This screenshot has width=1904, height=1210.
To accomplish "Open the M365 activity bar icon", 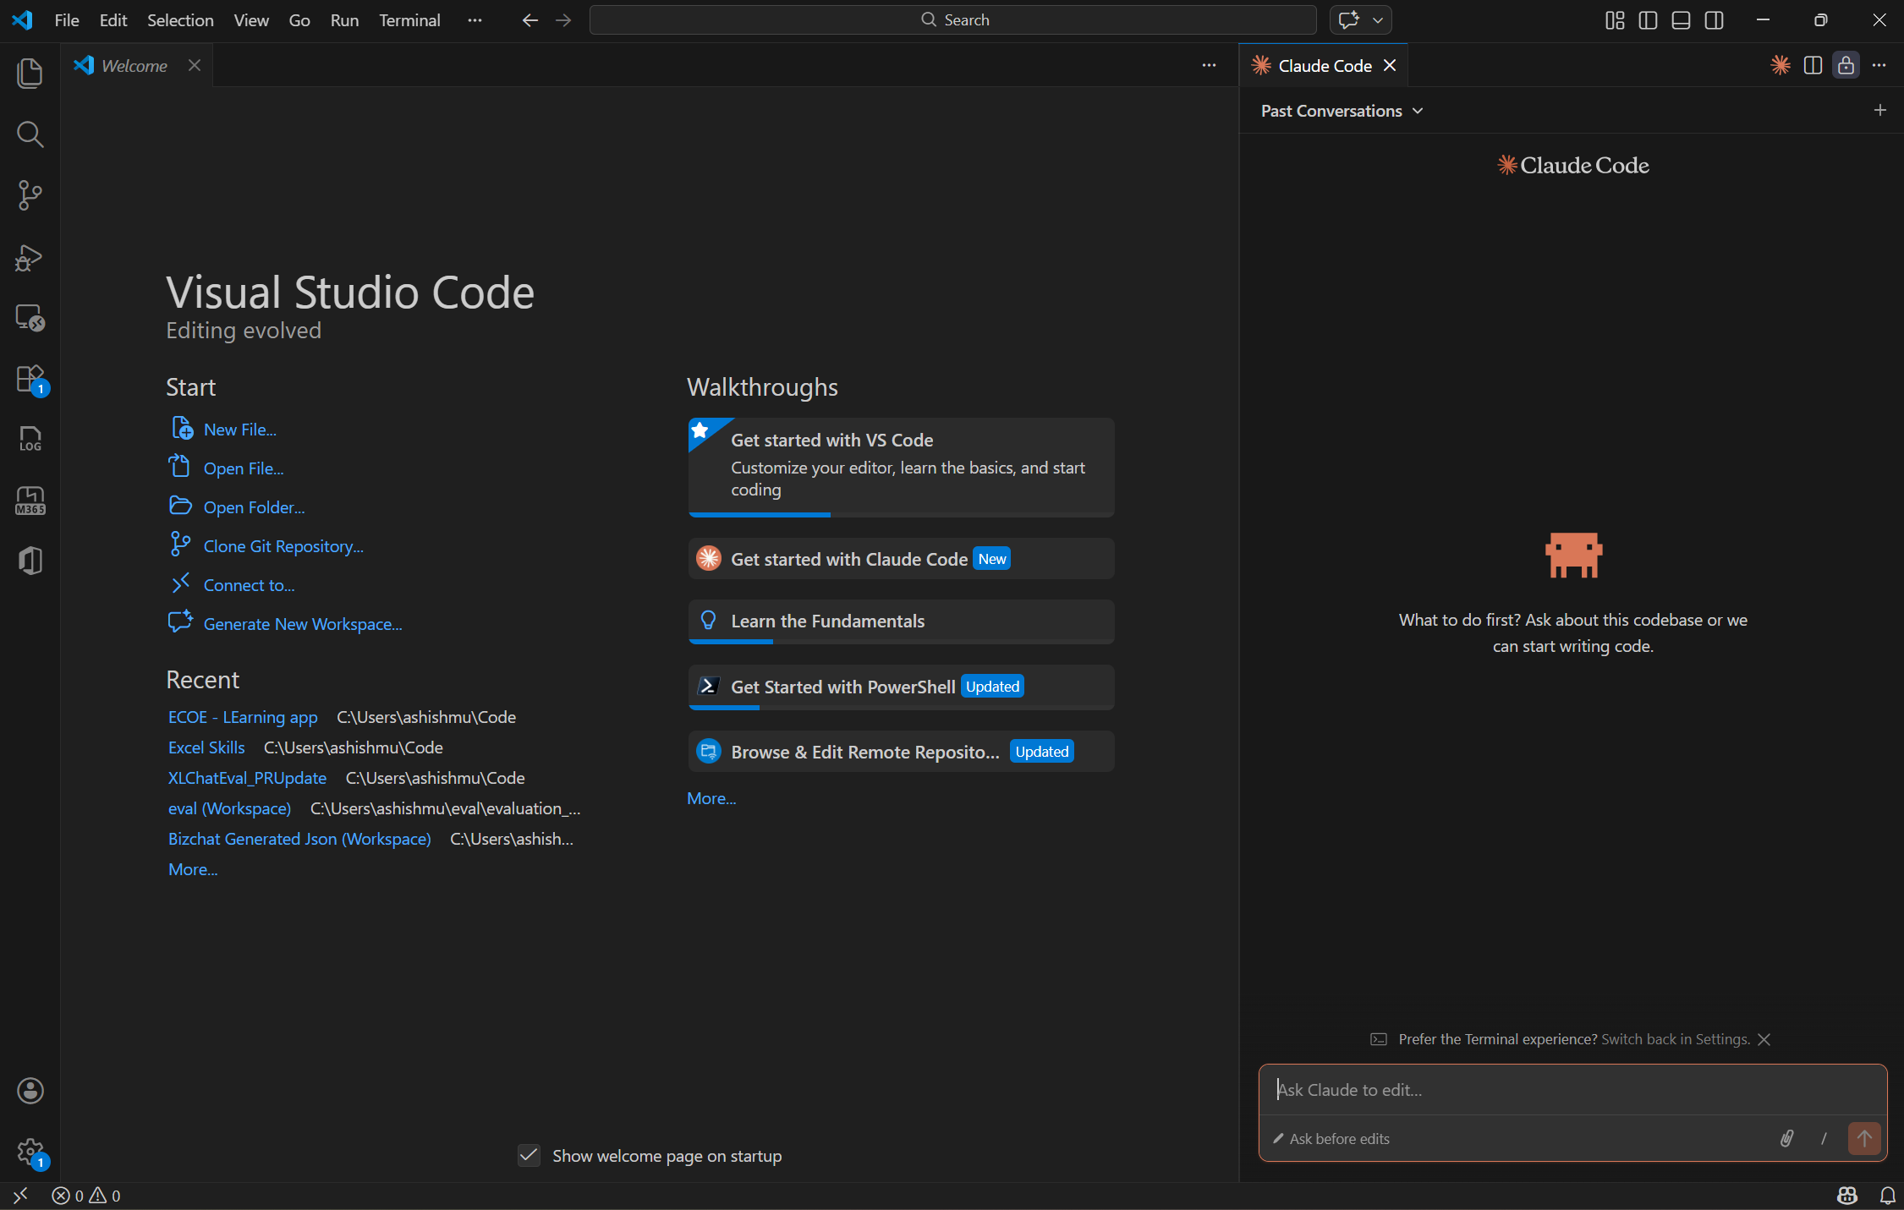I will coord(30,501).
